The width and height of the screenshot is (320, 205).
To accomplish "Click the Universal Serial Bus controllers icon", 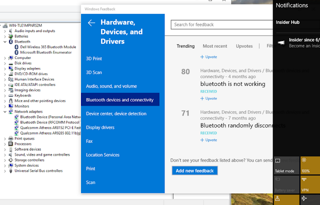I will click(x=10, y=170).
